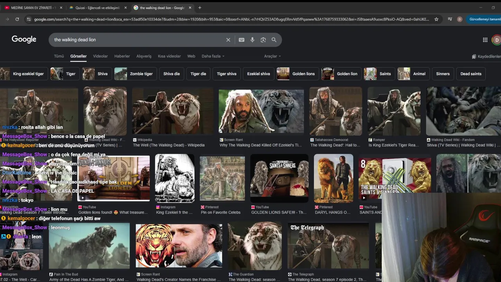Filter by Zombie tiger chip
The width and height of the screenshot is (501, 282).
click(135, 74)
